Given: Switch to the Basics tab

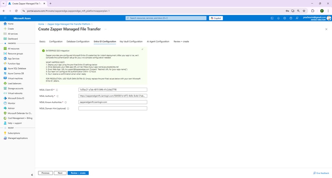Looking at the screenshot, I should pyautogui.click(x=42, y=42).
